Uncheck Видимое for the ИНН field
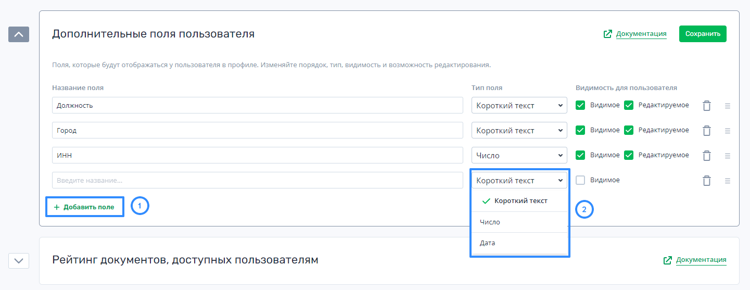The width and height of the screenshot is (750, 290). 580,155
